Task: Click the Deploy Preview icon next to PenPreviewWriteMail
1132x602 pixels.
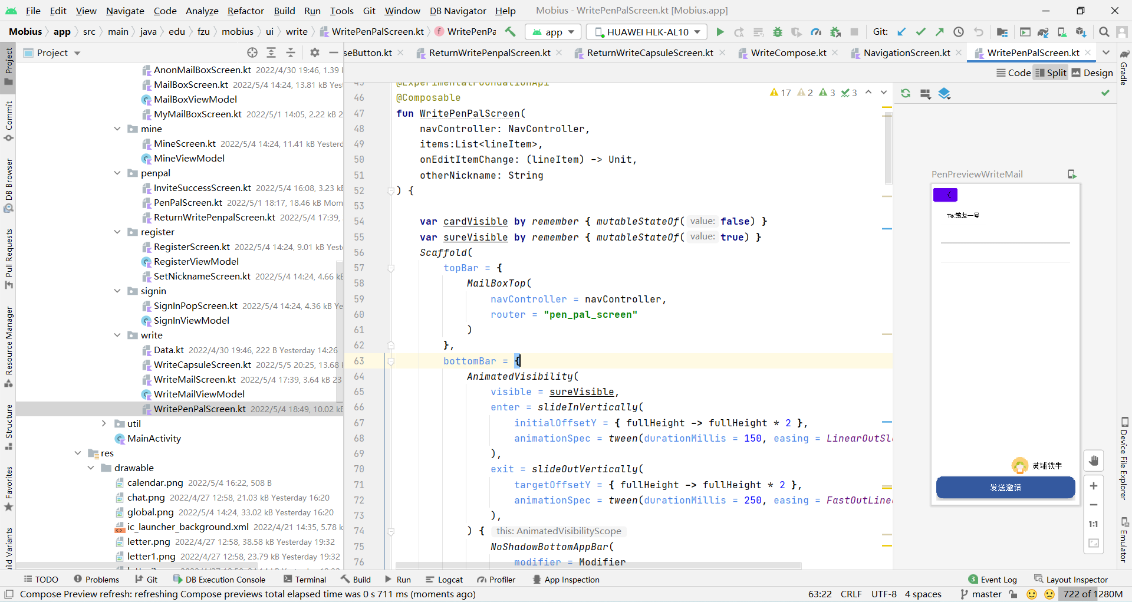Action: [x=1072, y=174]
